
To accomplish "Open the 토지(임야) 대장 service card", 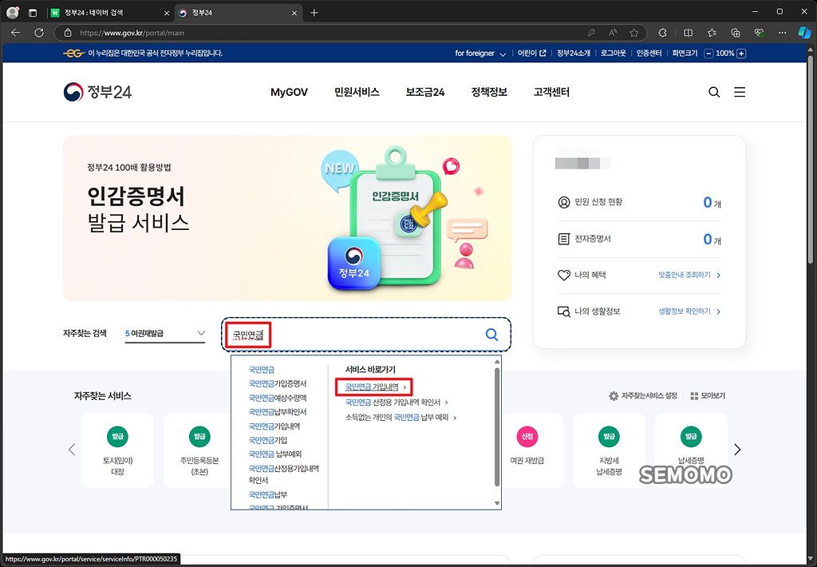I will click(118, 450).
